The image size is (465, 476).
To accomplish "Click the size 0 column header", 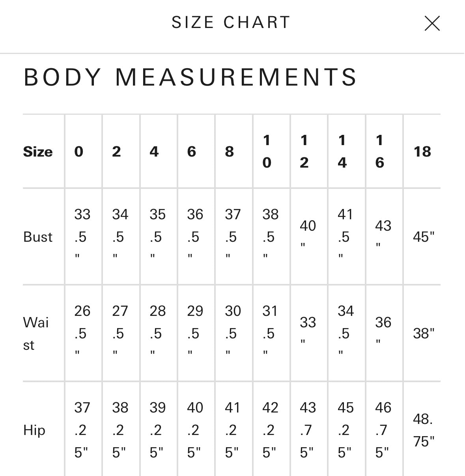I will (x=79, y=151).
